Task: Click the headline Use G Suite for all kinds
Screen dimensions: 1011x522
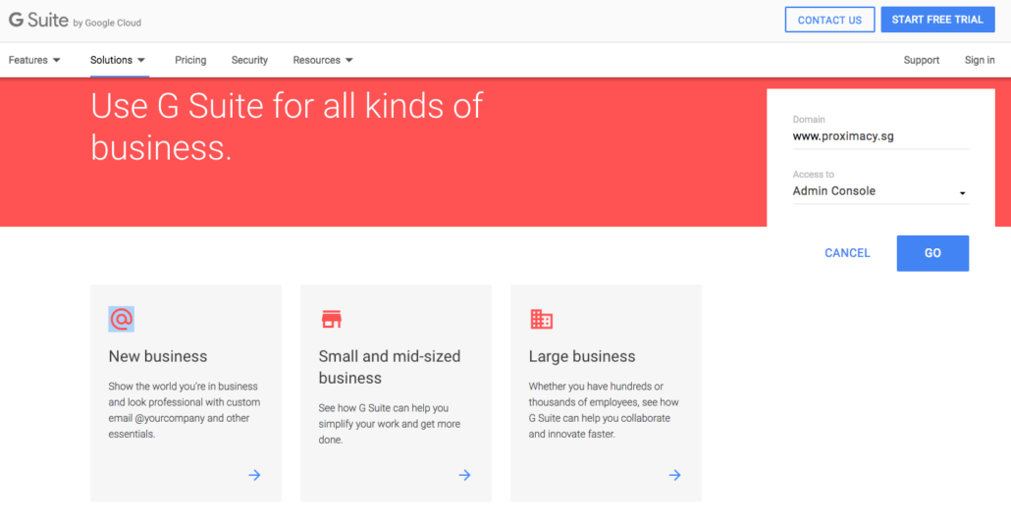Action: (x=287, y=127)
